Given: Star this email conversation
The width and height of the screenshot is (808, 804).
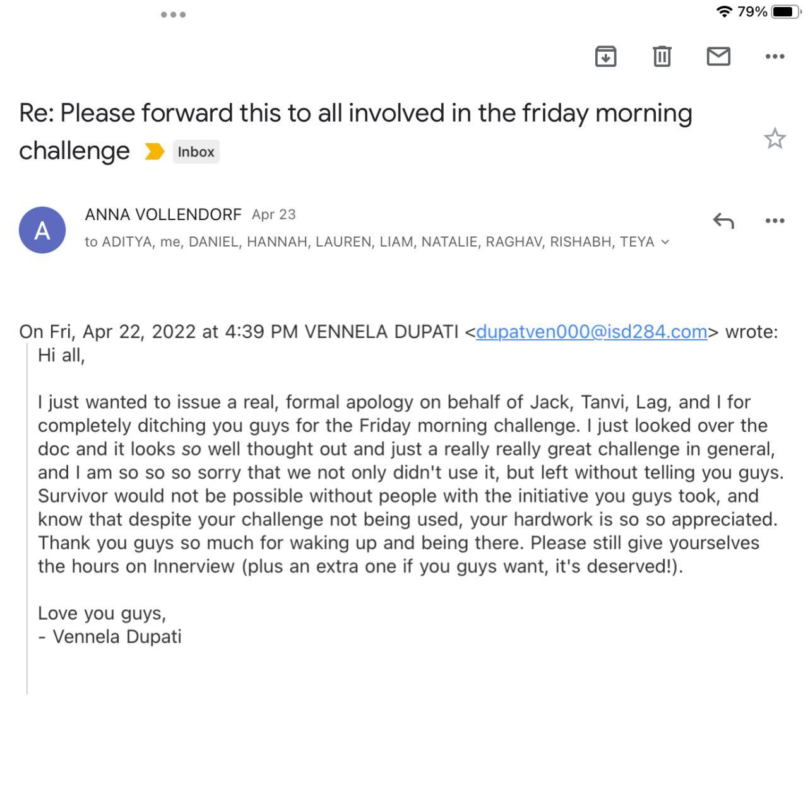Looking at the screenshot, I should point(775,139).
